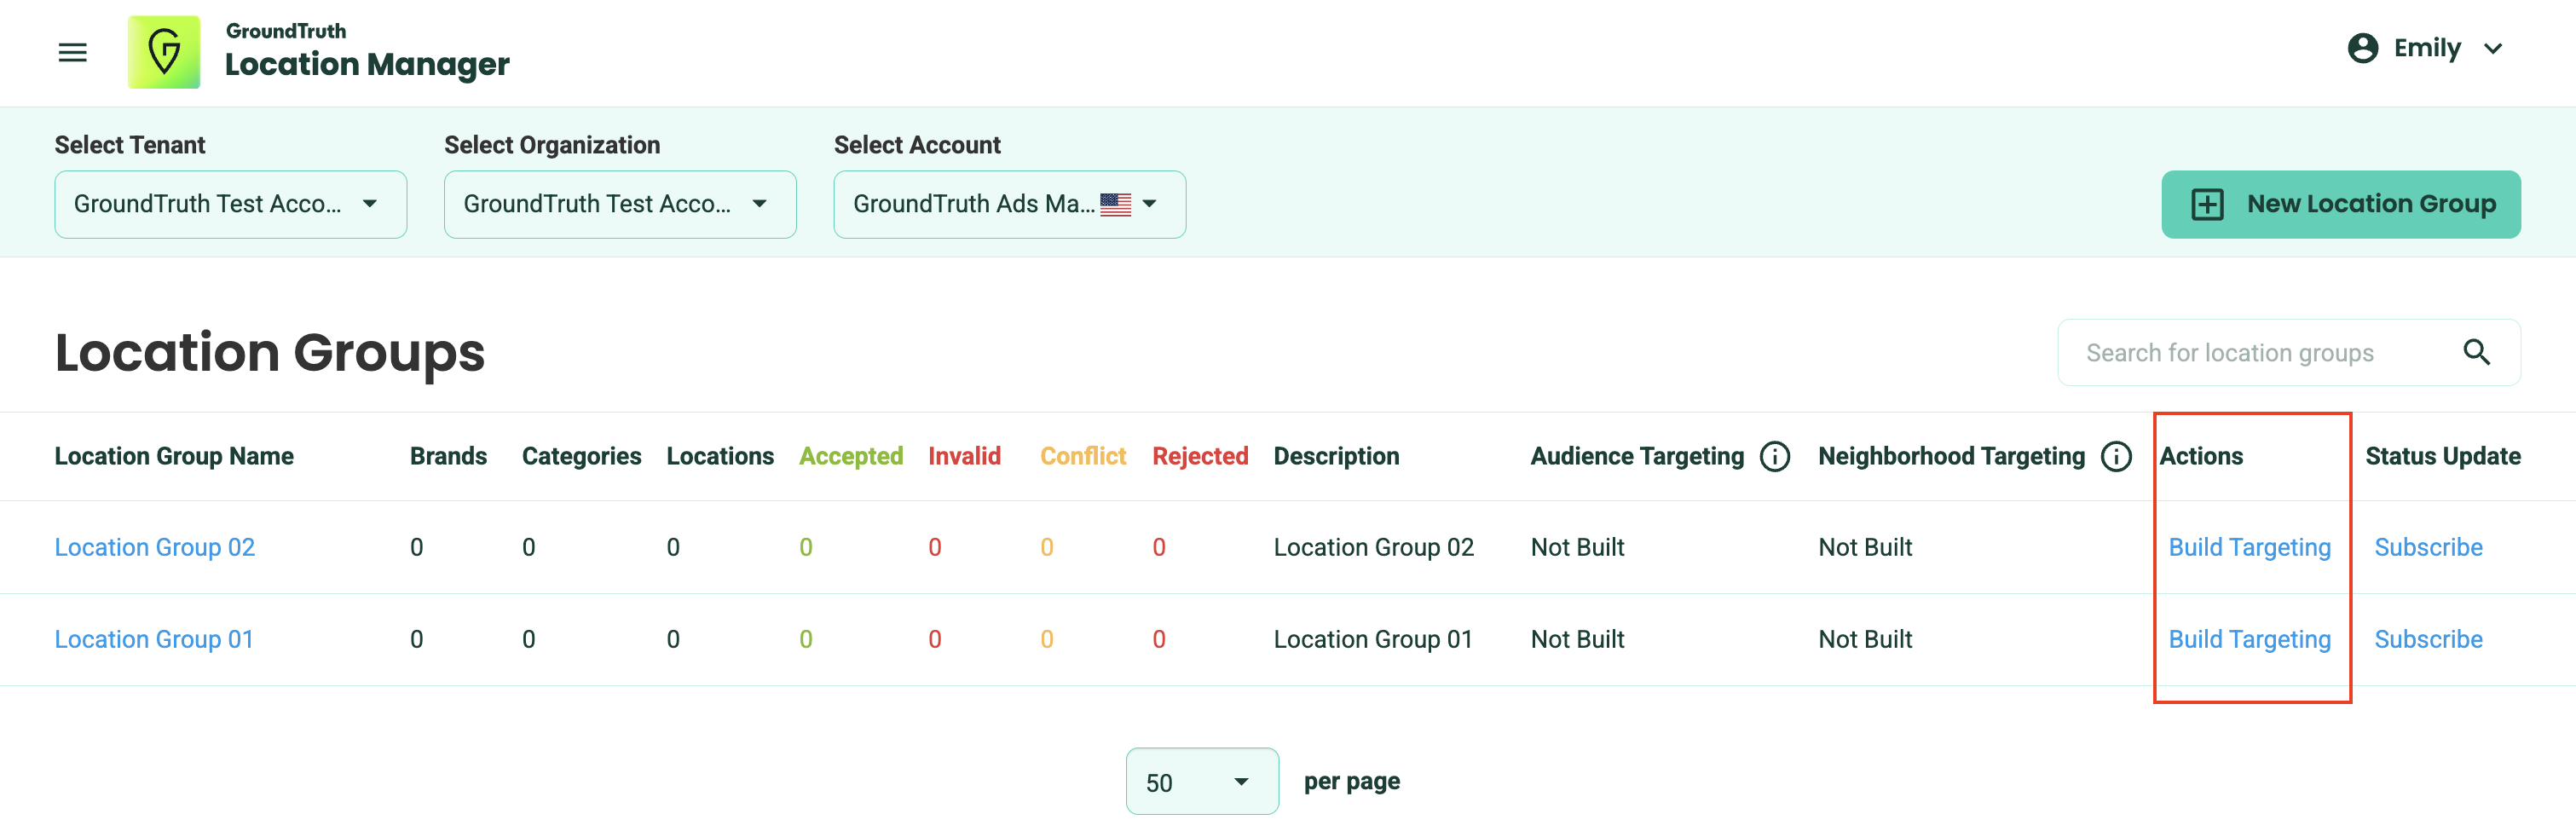Click Build Targeting for Location Group 01
The width and height of the screenshot is (2576, 837).
(x=2249, y=639)
